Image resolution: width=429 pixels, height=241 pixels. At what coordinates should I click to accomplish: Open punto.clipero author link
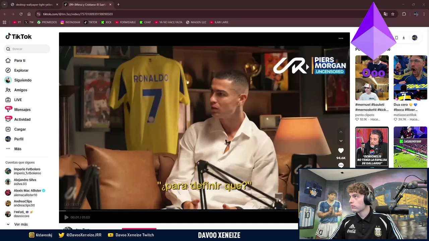[365, 115]
